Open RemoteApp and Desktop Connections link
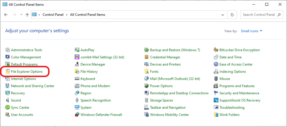Screen dimensions: 287x127 point(179,93)
